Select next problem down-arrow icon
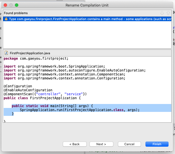 (x=162, y=13)
